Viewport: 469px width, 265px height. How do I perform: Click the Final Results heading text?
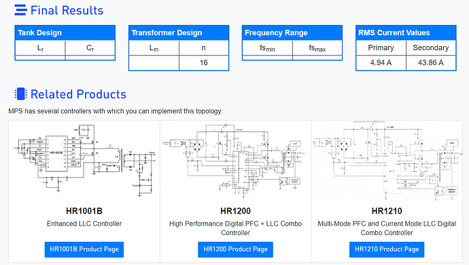[x=67, y=10]
